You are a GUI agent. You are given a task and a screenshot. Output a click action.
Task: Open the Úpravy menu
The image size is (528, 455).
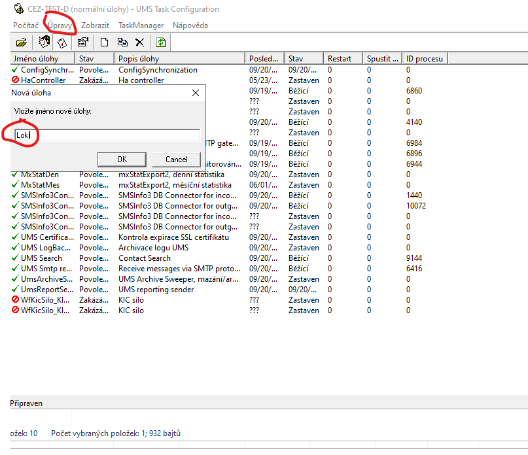(x=59, y=25)
